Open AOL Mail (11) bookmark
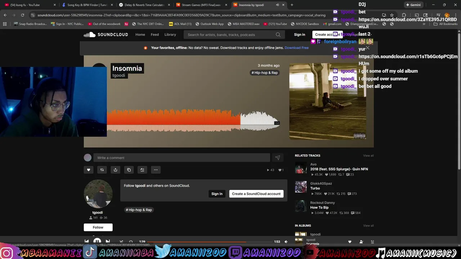 [180, 24]
